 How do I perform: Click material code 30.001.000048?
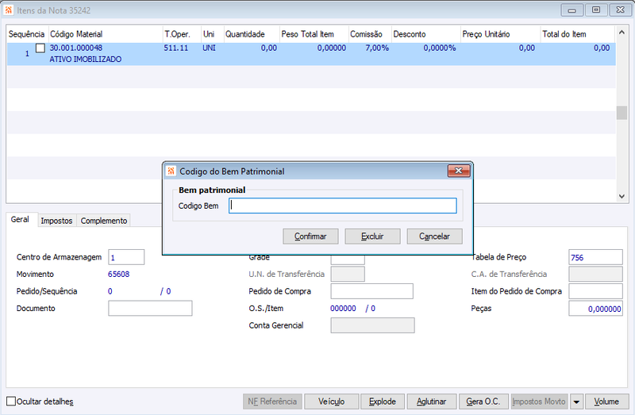(76, 48)
